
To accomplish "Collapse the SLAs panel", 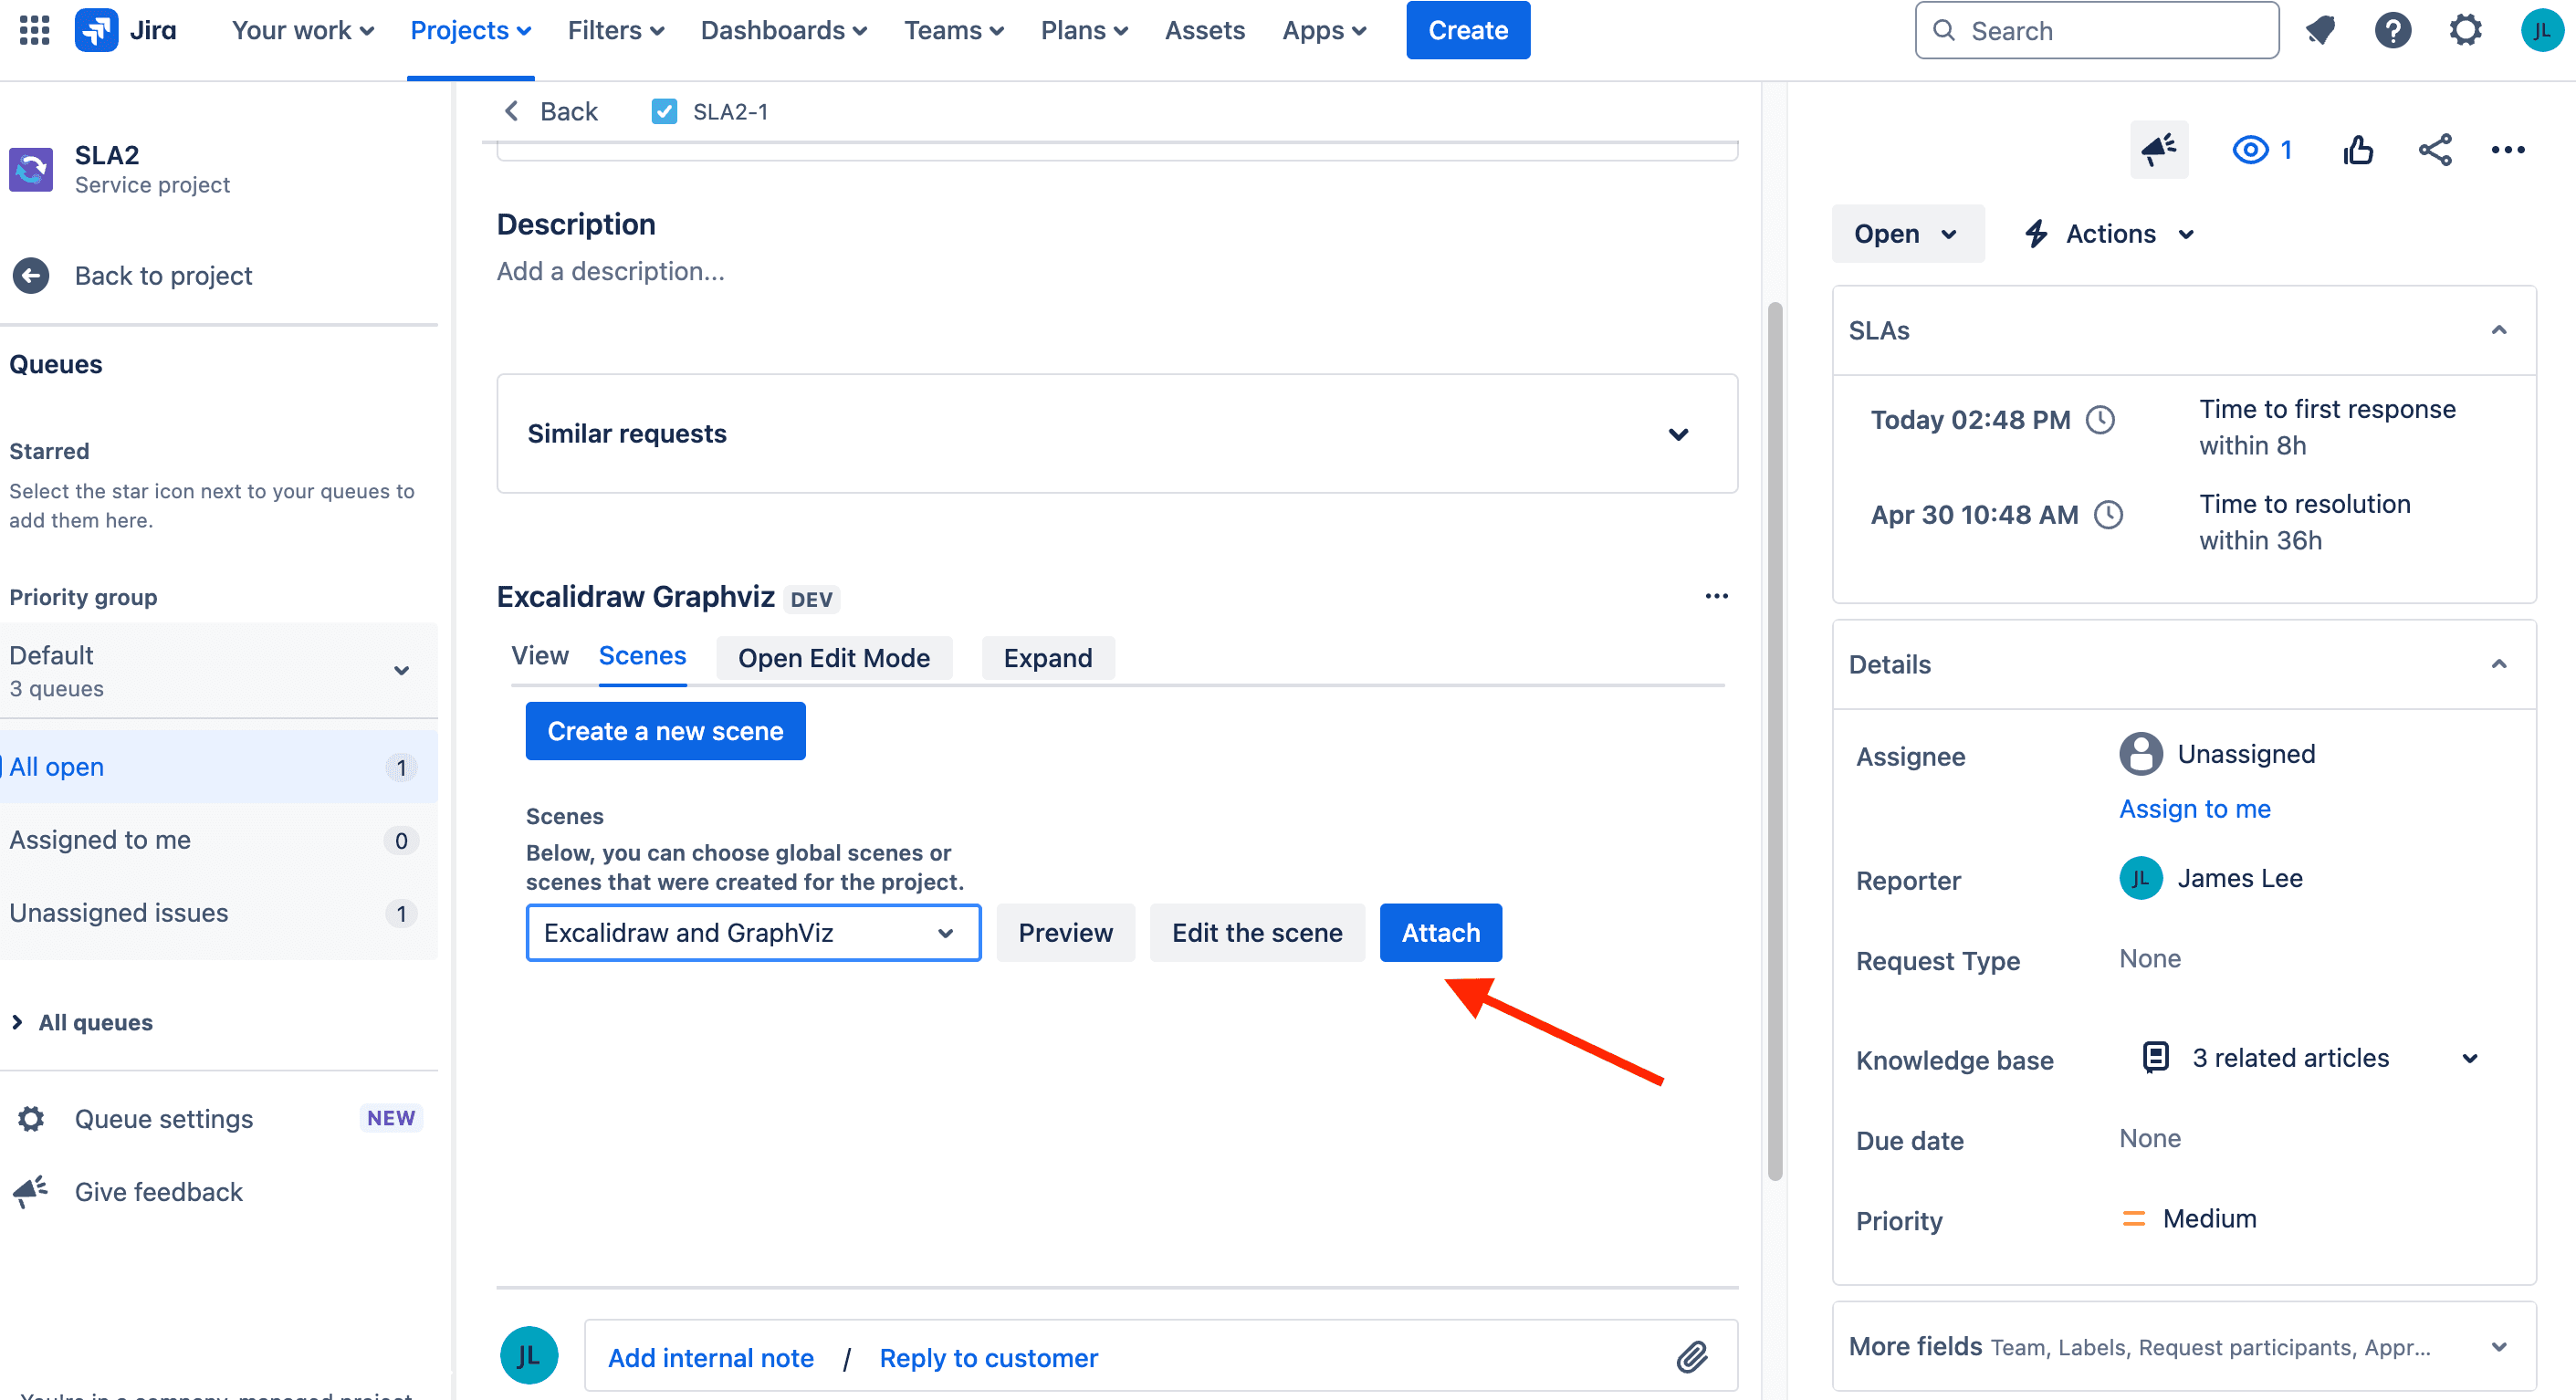I will [x=2498, y=330].
